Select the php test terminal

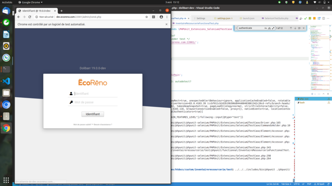point(313,99)
